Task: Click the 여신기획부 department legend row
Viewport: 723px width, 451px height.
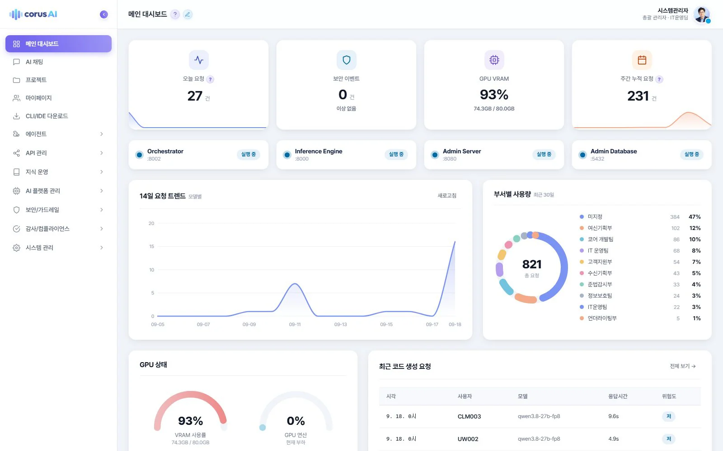Action: point(640,228)
